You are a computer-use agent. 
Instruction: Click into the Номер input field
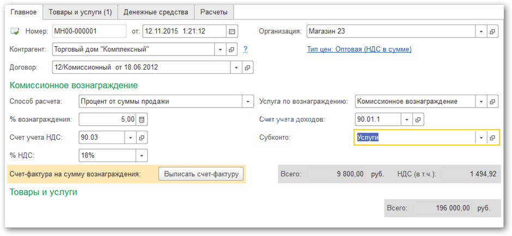click(x=89, y=32)
